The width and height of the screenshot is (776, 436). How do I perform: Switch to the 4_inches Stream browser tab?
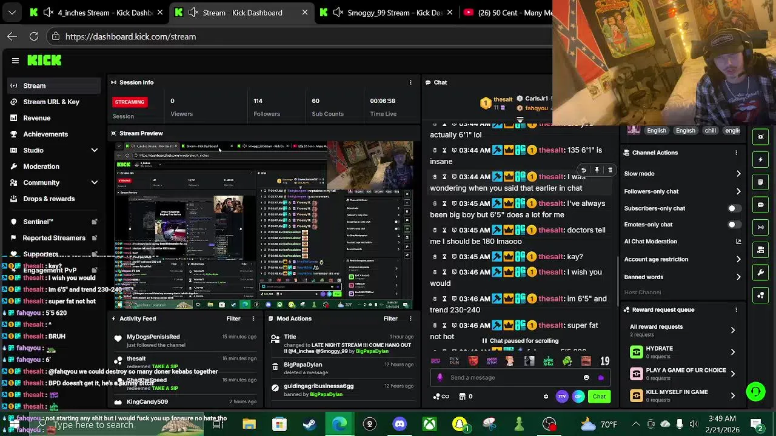coord(97,12)
